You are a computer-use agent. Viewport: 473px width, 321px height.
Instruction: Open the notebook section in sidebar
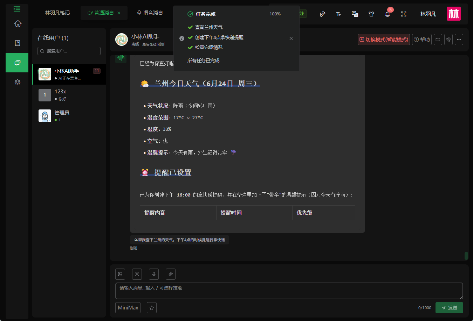point(18,43)
